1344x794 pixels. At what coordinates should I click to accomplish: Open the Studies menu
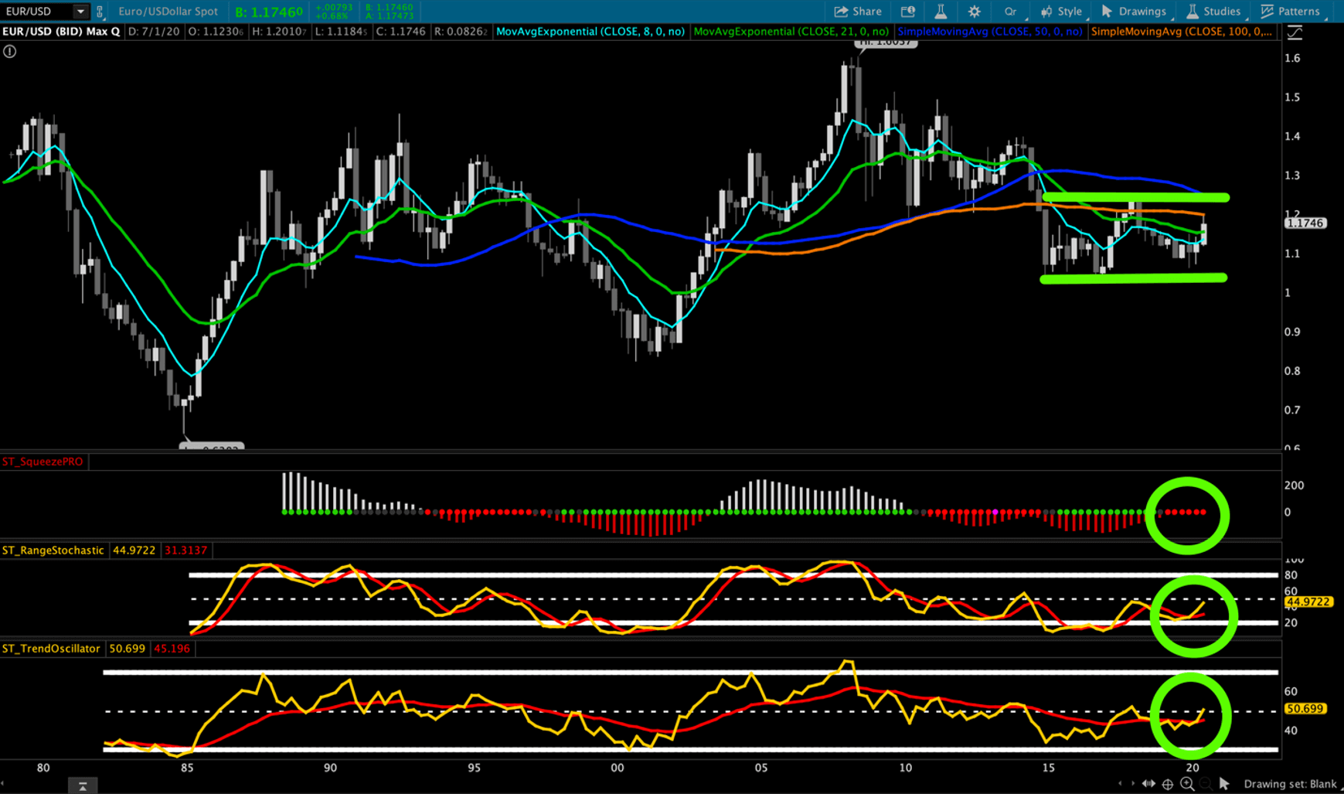1213,12
